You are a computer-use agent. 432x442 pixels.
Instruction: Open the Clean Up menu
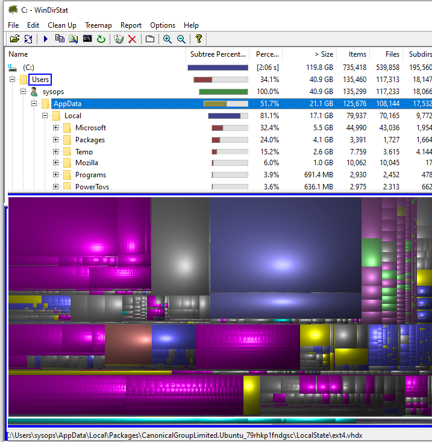[62, 25]
